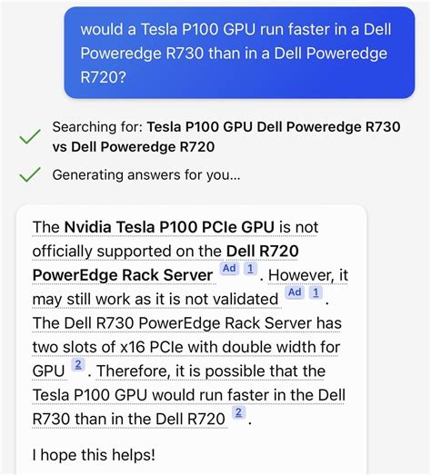Click 'Tesla P100 GPU would run faster' line
This screenshot has width=431, height=475.
[188, 395]
